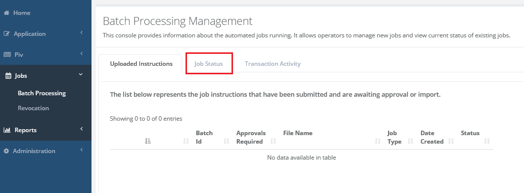This screenshot has width=524, height=193.
Task: Switch to the Job Status tab
Action: 208,64
